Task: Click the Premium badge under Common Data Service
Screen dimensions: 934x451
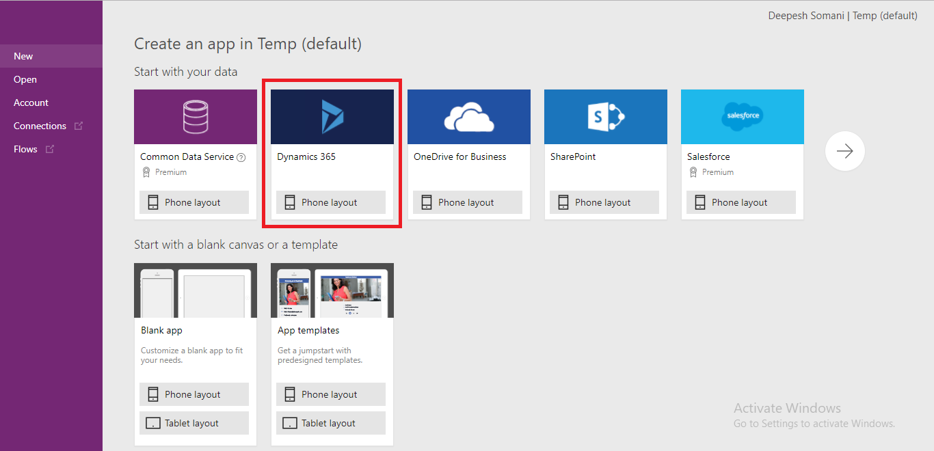Action: tap(164, 172)
